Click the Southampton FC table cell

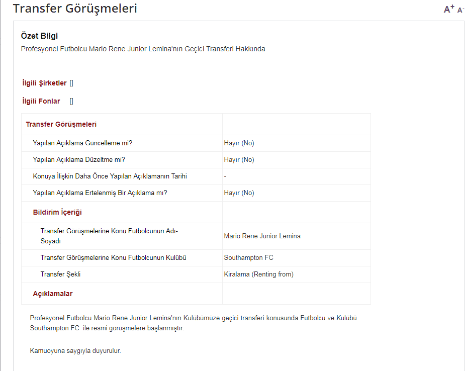pyautogui.click(x=249, y=258)
